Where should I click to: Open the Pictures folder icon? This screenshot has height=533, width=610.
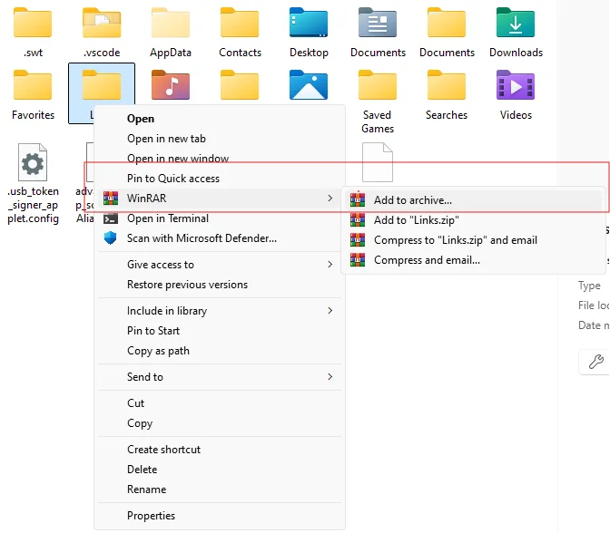(309, 84)
